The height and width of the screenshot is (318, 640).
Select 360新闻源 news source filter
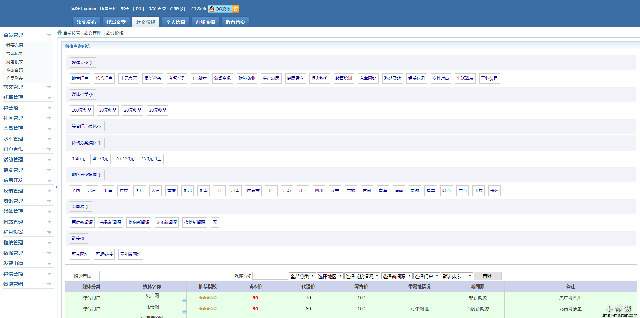167,222
